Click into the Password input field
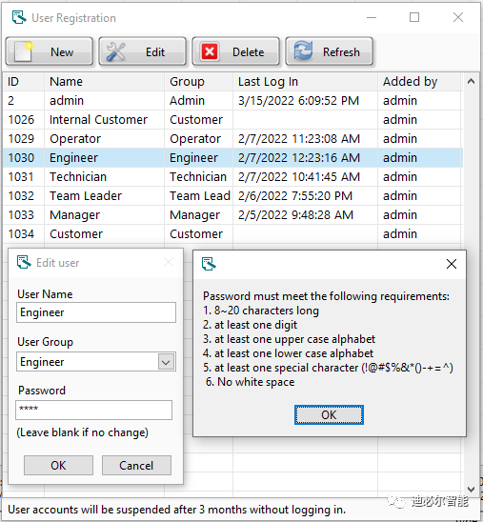 [x=94, y=410]
